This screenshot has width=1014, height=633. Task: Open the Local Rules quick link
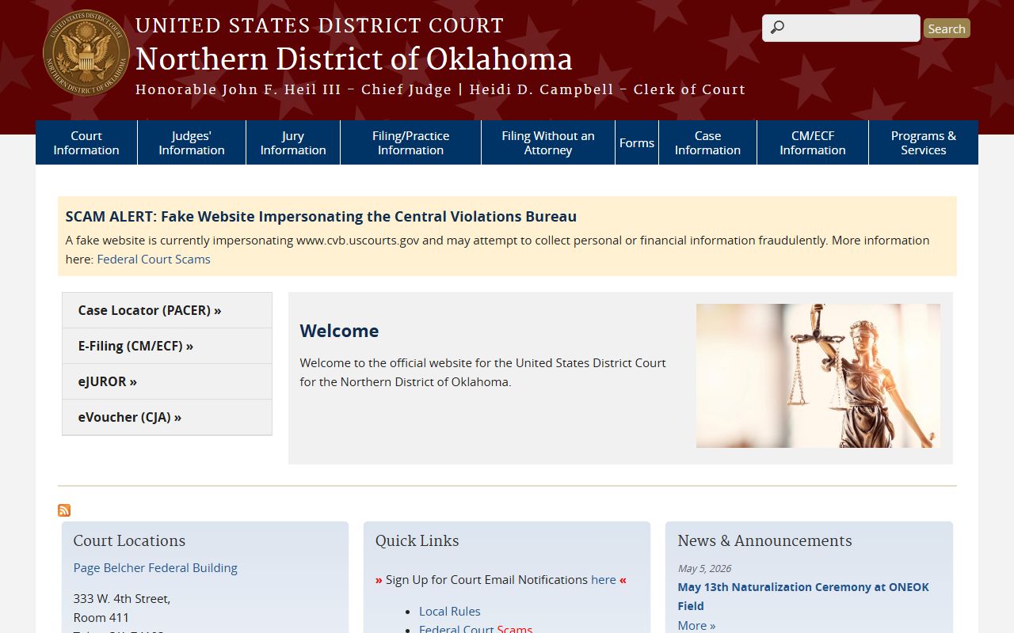point(450,611)
